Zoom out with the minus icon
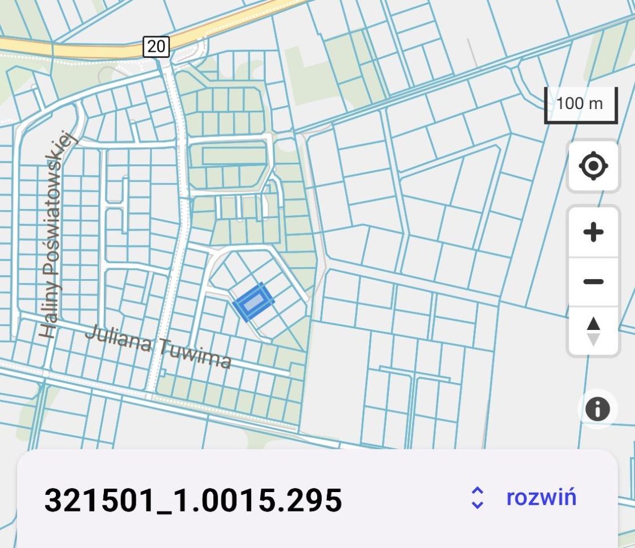Viewport: 635px width, 548px height. (x=593, y=280)
